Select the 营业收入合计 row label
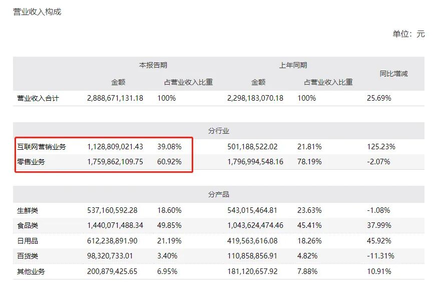 (38, 98)
